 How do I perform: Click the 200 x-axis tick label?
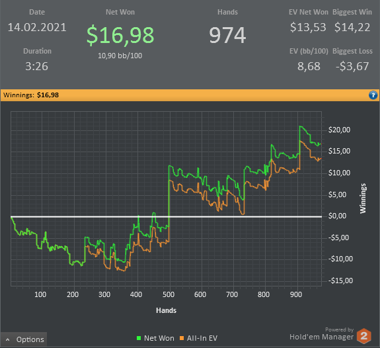(73, 294)
